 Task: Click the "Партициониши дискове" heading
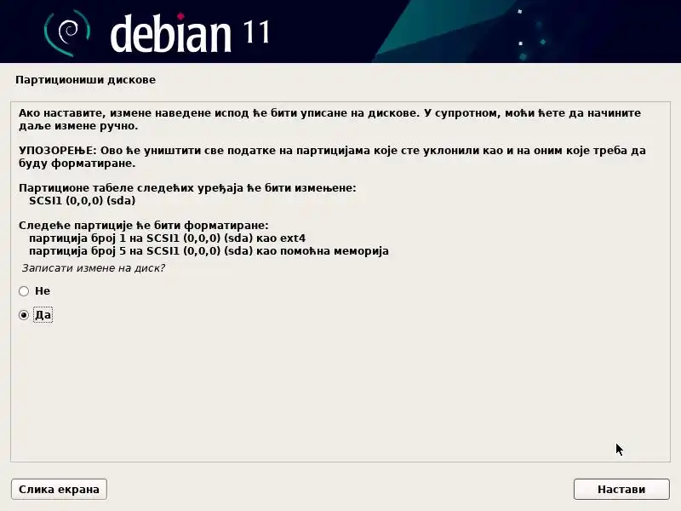point(86,80)
